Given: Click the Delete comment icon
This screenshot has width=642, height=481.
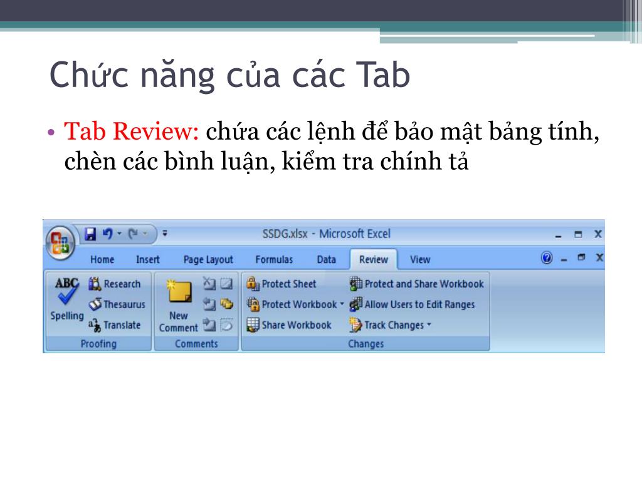Looking at the screenshot, I should point(209,283).
